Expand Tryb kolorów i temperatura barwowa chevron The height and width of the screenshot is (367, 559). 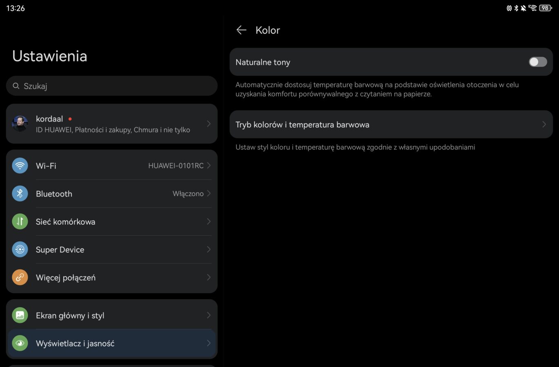click(x=543, y=124)
